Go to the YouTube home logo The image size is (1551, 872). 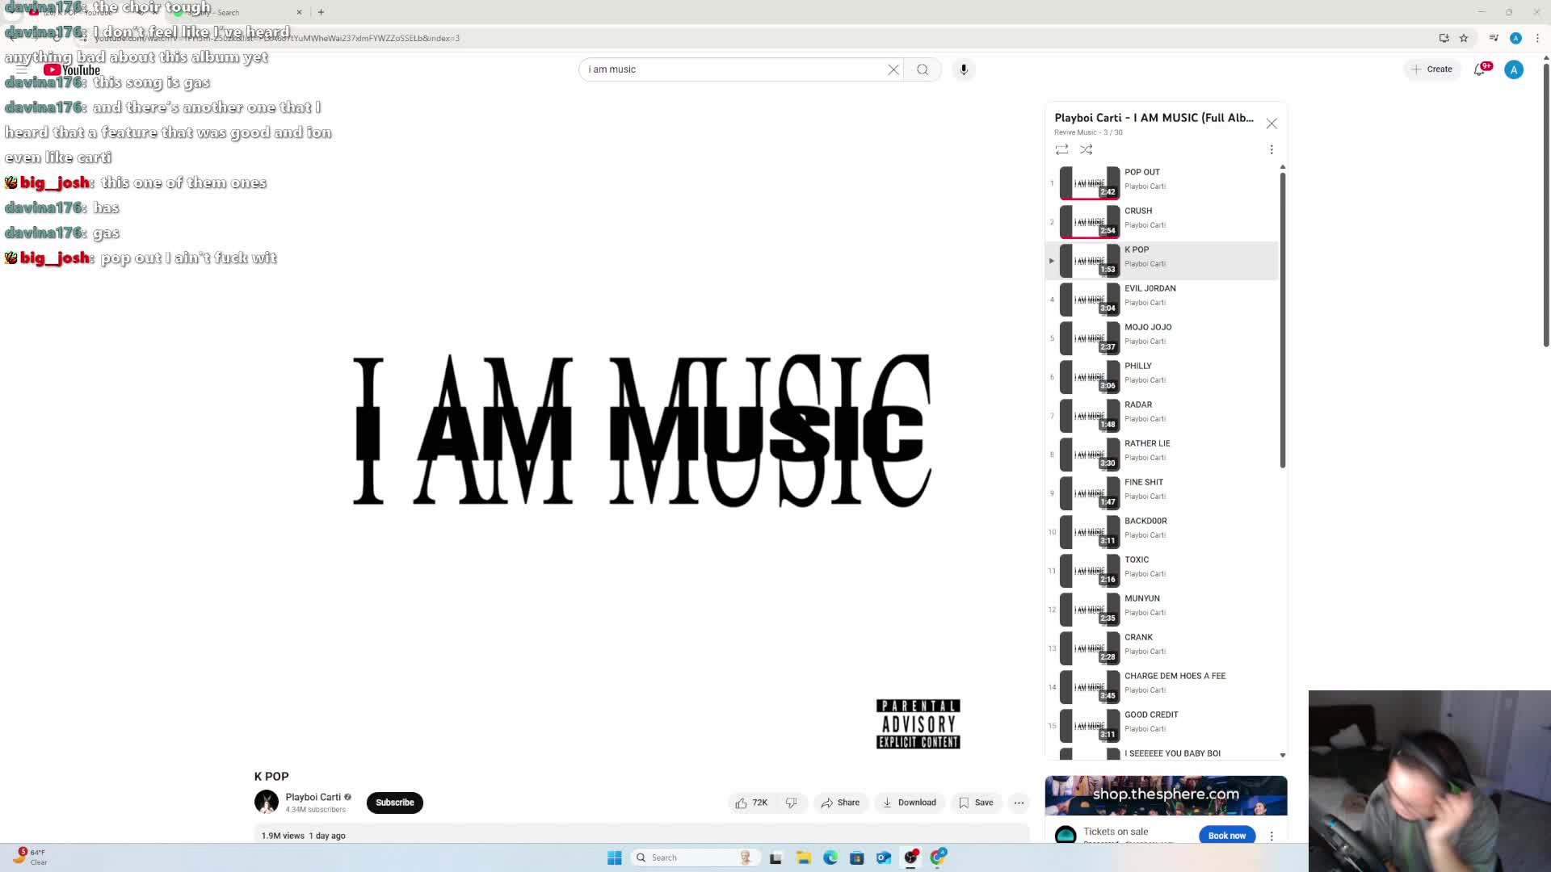[72, 69]
